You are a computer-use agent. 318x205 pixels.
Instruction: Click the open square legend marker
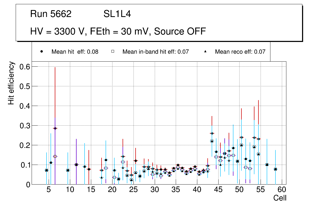coord(112,52)
